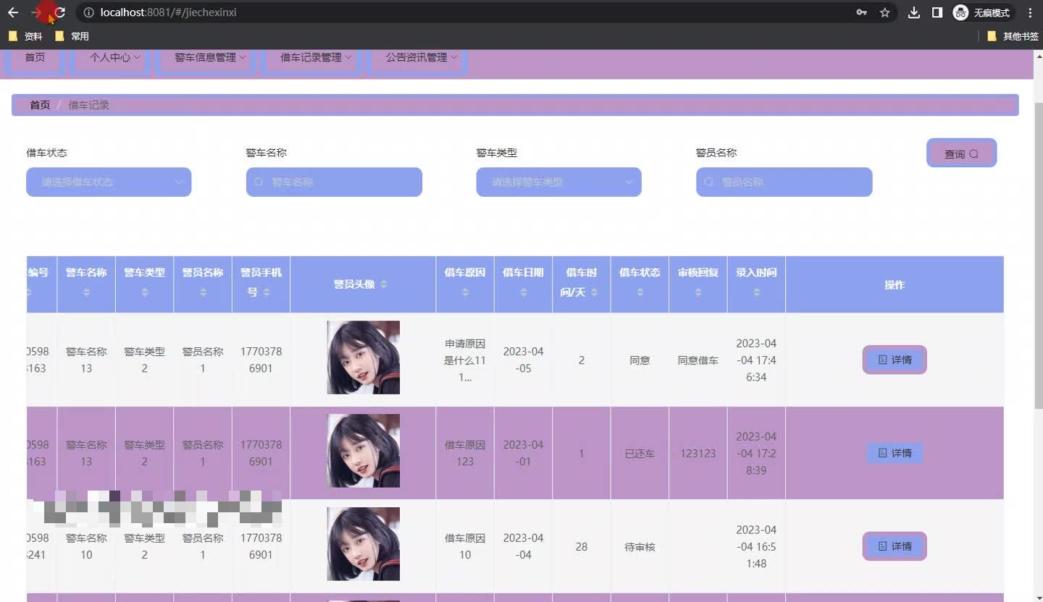Toggle sorting on the 录入时间 column
This screenshot has height=602, width=1043.
[x=756, y=292]
